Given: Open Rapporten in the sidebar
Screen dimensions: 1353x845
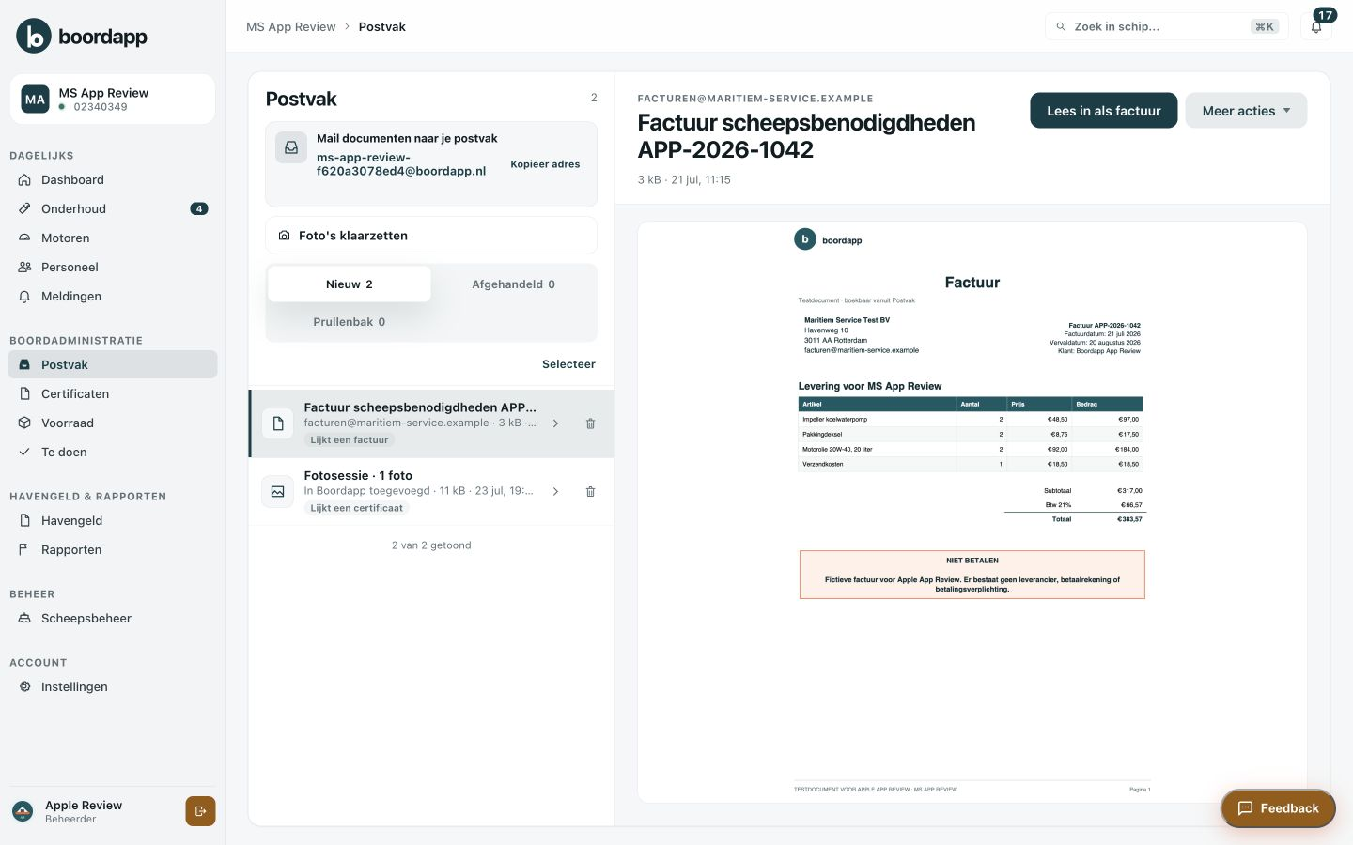Looking at the screenshot, I should [113, 549].
